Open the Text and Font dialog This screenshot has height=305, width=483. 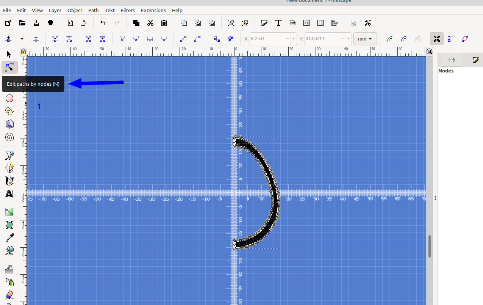click(x=278, y=23)
